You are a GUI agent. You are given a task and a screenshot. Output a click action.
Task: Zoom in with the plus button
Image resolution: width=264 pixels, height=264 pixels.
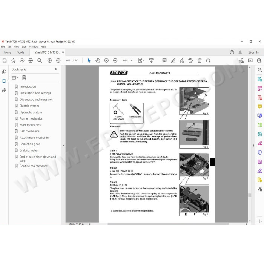[115, 60]
